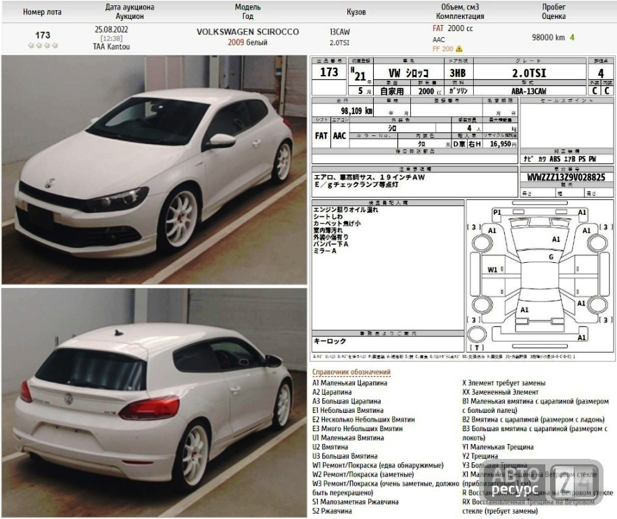617x519 pixels.
Task: Click the auction name TAA Kantou
Action: 112,47
